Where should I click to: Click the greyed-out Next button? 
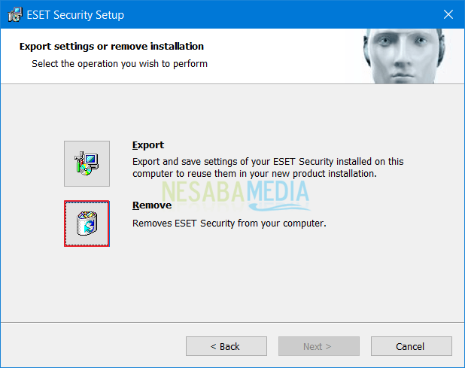[x=319, y=346]
